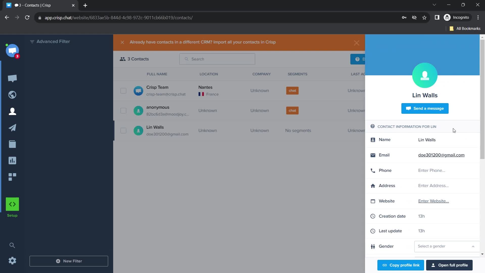Select the Contacts person icon in the sidebar
Viewport: 485px width, 273px height.
(12, 111)
